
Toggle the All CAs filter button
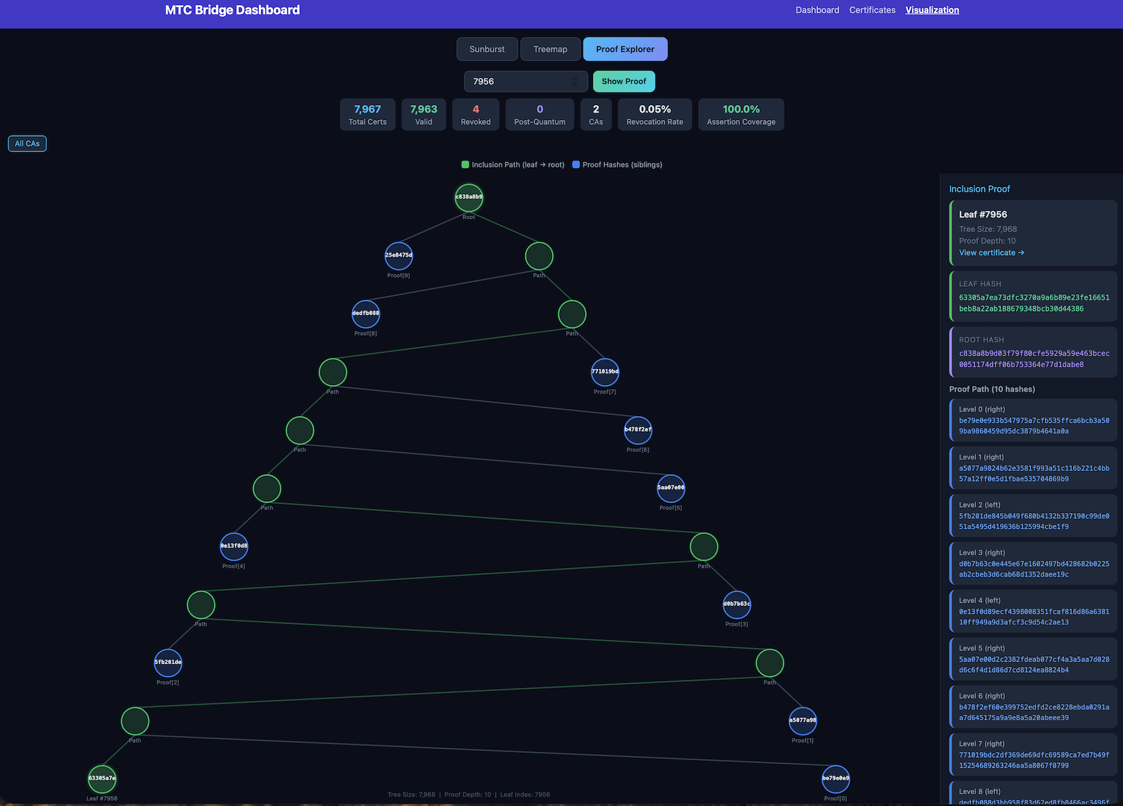[27, 143]
